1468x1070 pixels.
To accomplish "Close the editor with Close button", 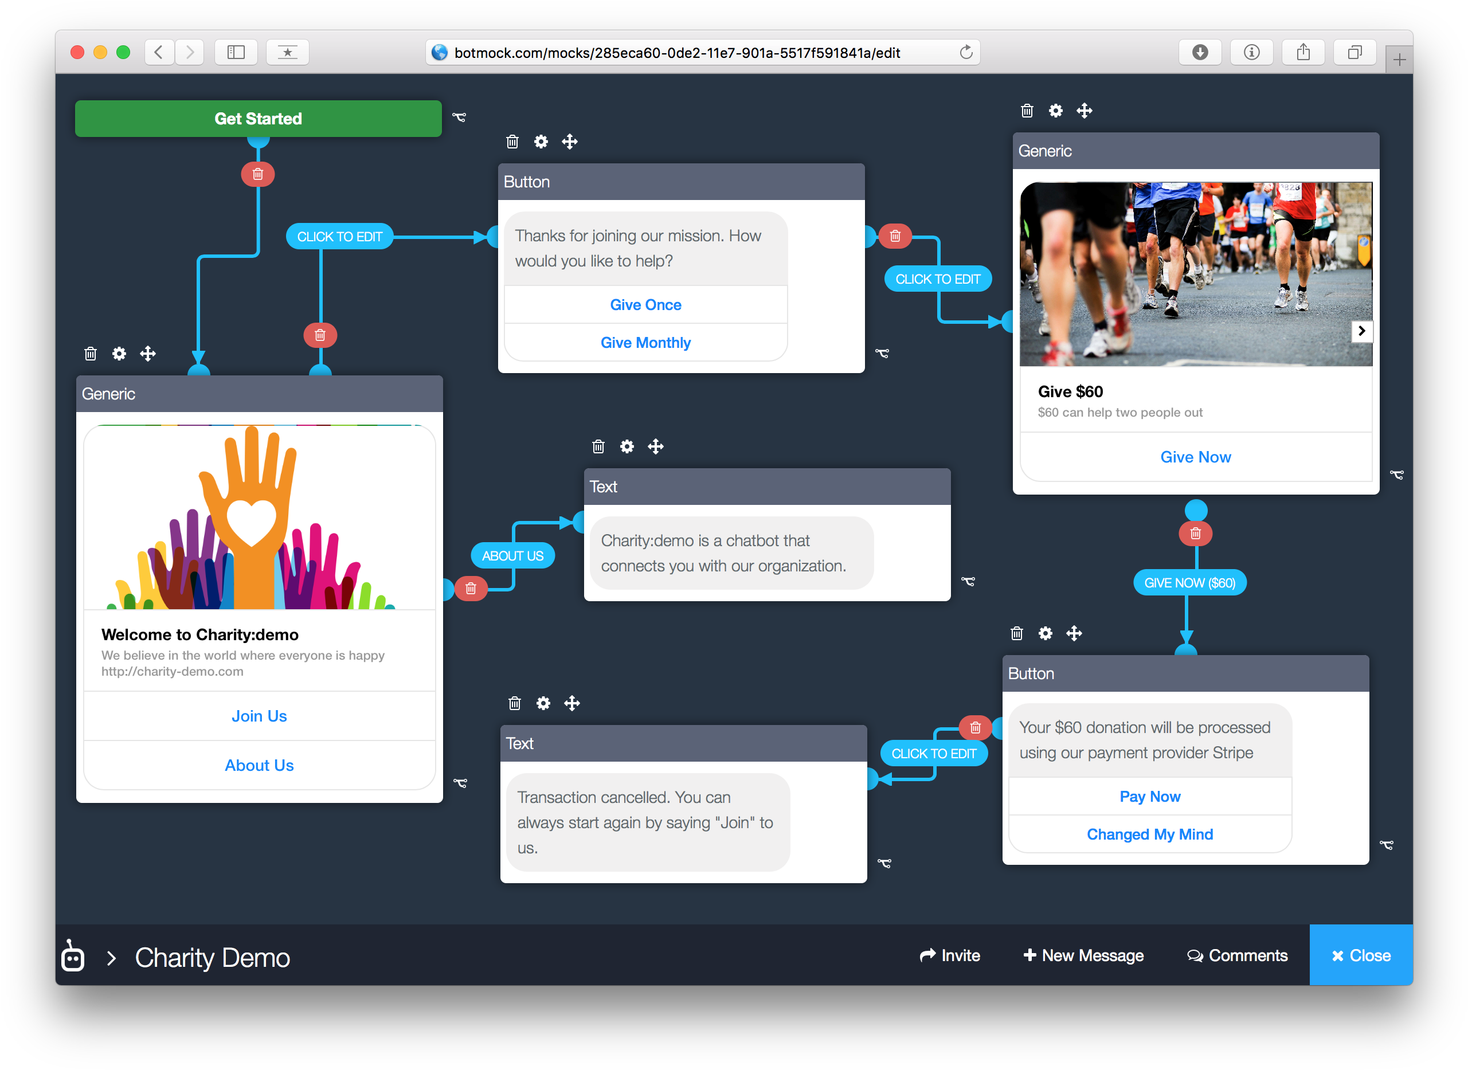I will [x=1362, y=956].
